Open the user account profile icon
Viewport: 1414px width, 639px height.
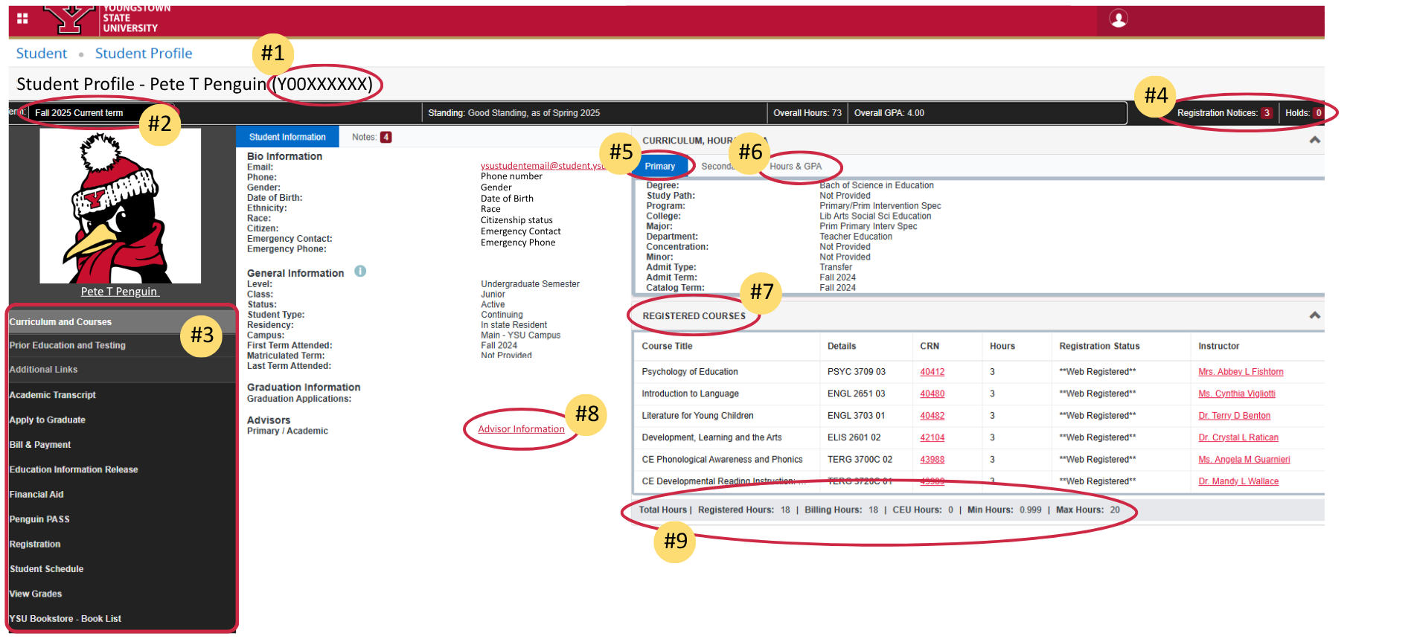click(1118, 19)
